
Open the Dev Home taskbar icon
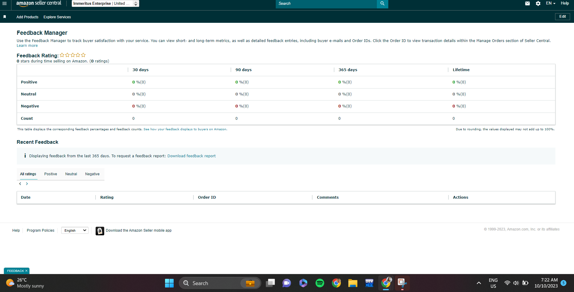point(369,283)
